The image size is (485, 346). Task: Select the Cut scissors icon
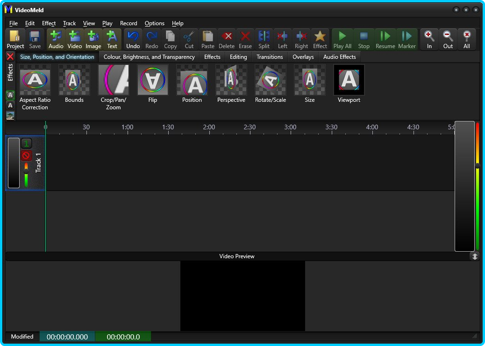189,40
